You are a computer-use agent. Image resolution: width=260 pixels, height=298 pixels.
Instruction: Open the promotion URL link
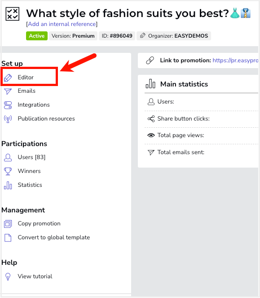coord(235,60)
